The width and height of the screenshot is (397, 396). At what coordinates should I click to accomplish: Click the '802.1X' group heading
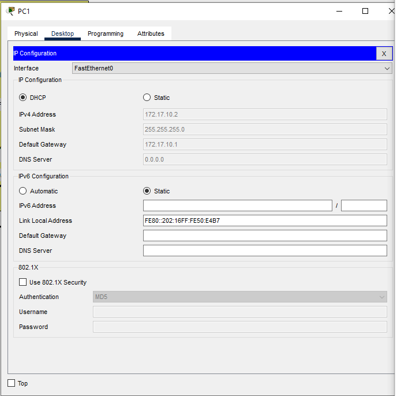[x=28, y=267]
